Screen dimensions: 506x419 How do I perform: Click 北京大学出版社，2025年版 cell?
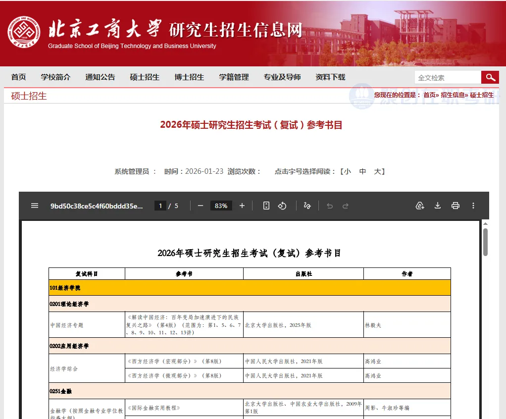click(304, 325)
